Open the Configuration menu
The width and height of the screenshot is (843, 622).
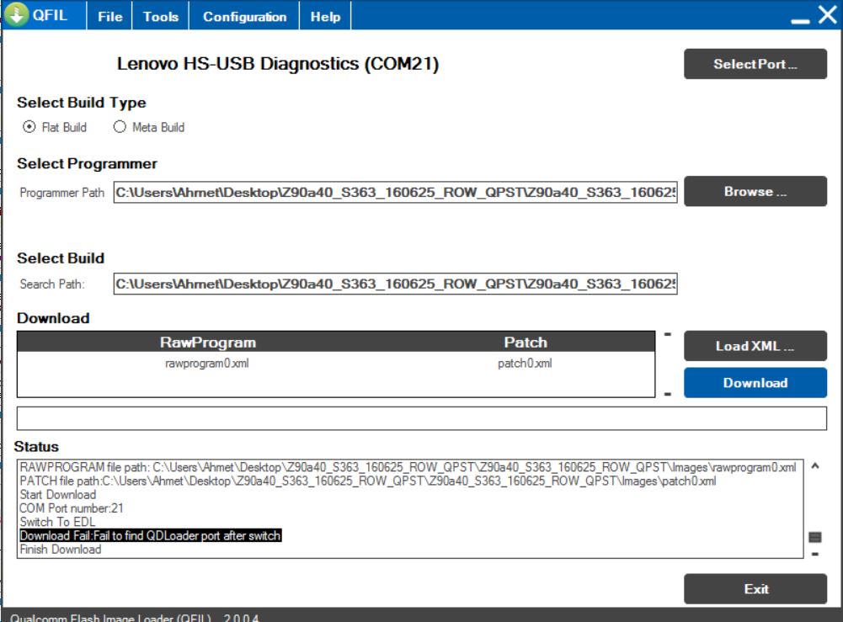244,17
